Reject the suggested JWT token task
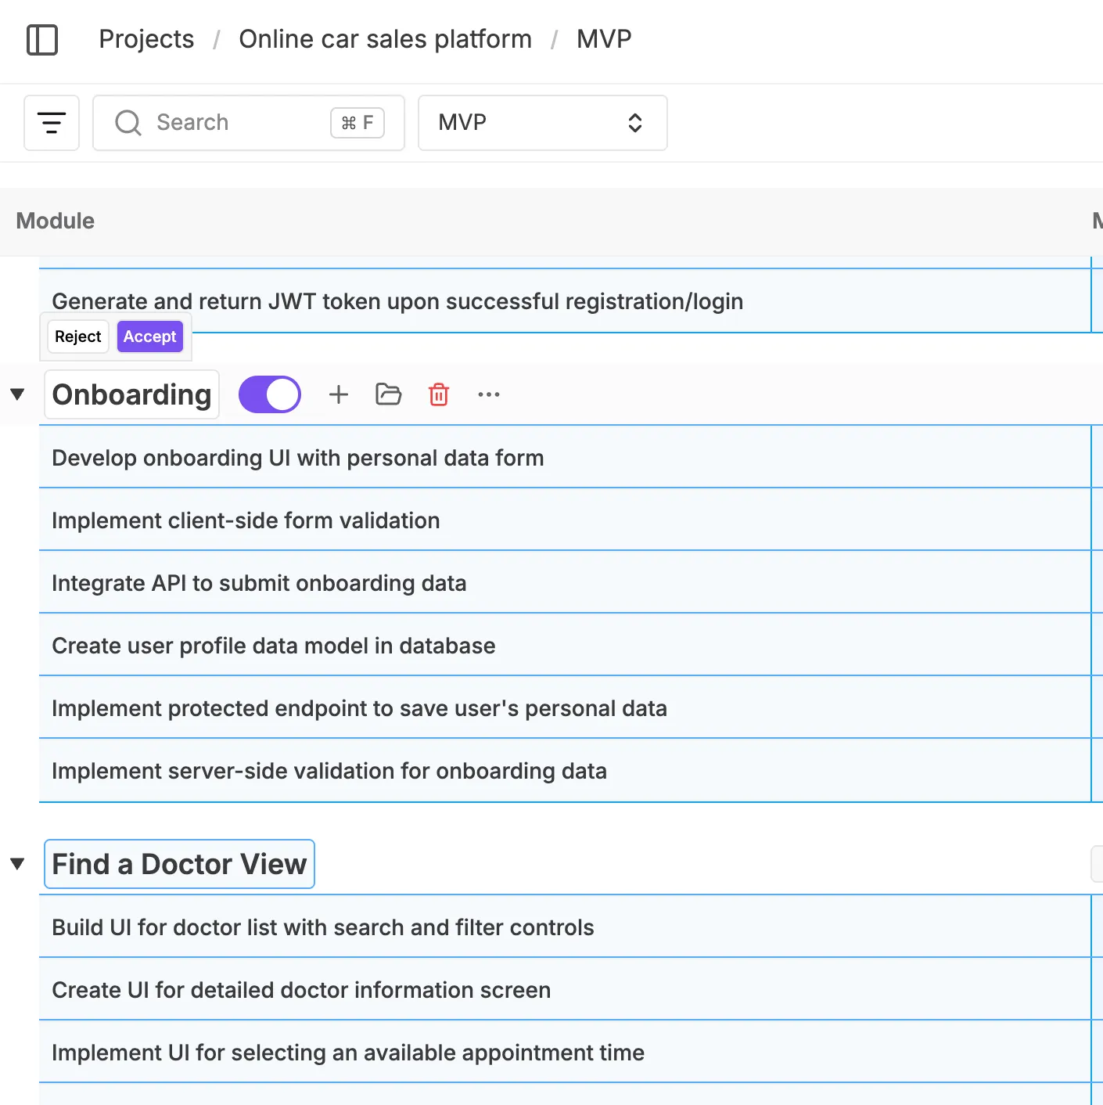This screenshot has height=1105, width=1103. point(77,337)
